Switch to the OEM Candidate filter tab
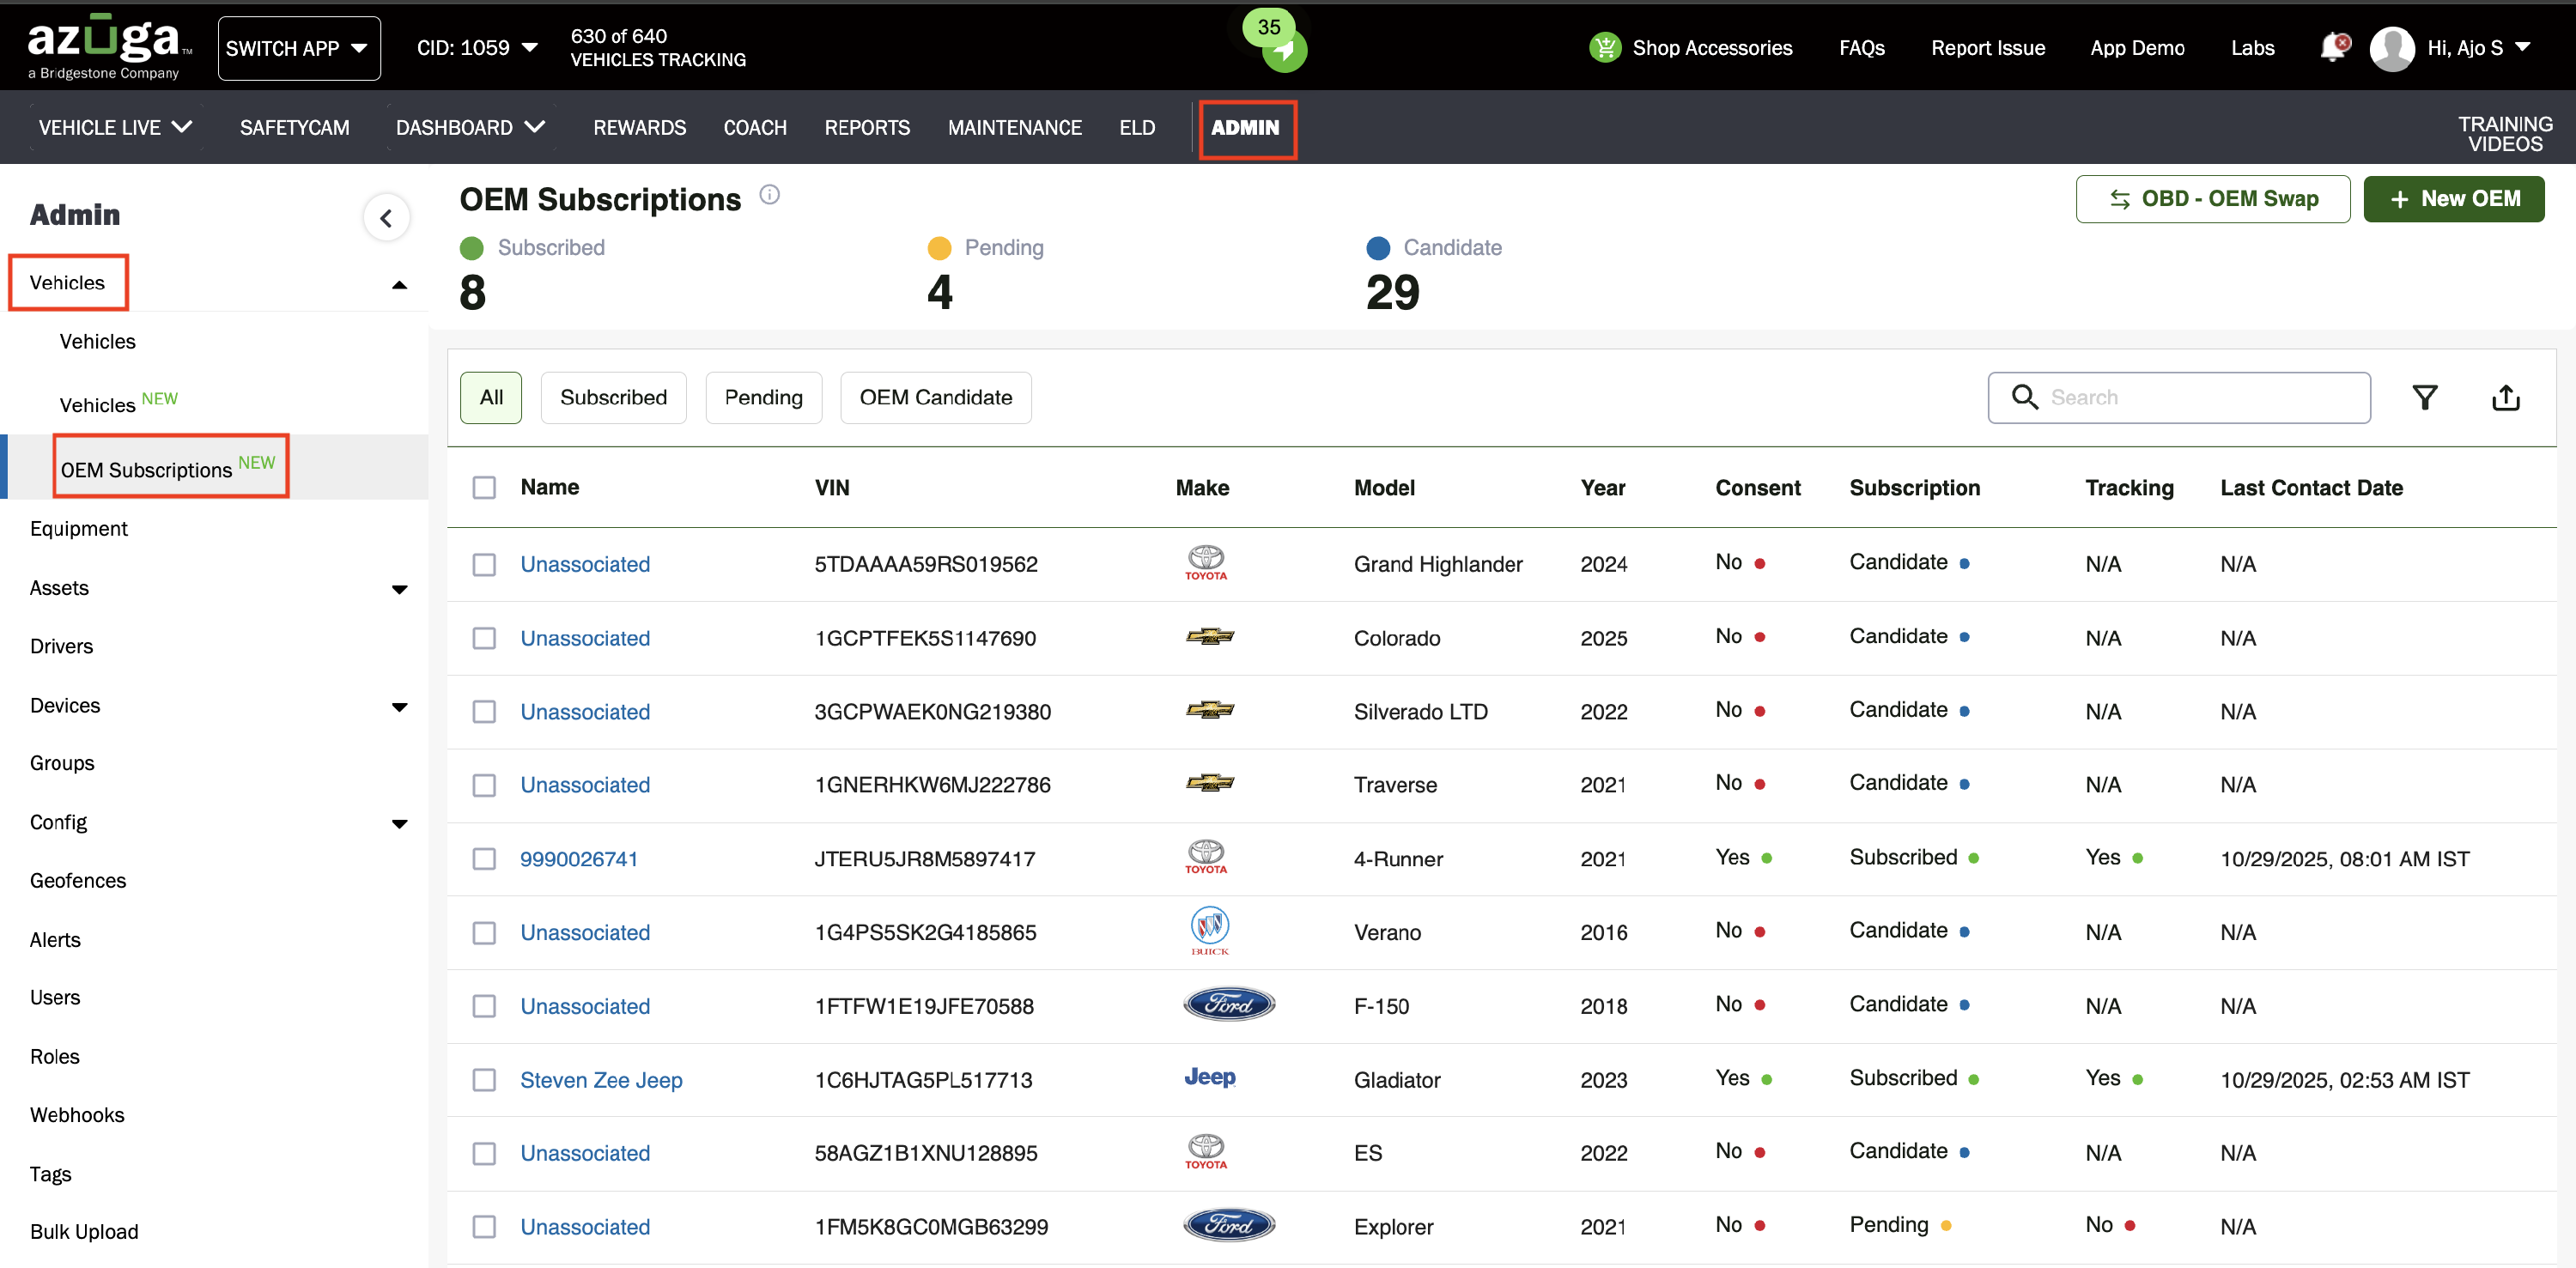 click(935, 398)
